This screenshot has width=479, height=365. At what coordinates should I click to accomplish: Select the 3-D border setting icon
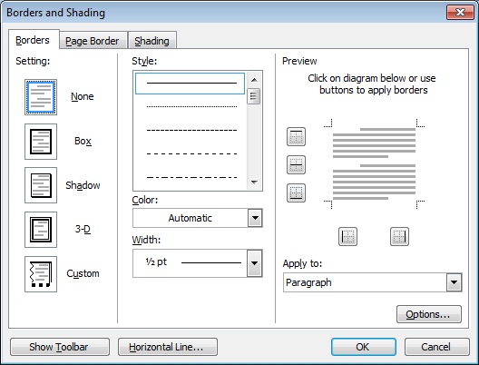(41, 230)
